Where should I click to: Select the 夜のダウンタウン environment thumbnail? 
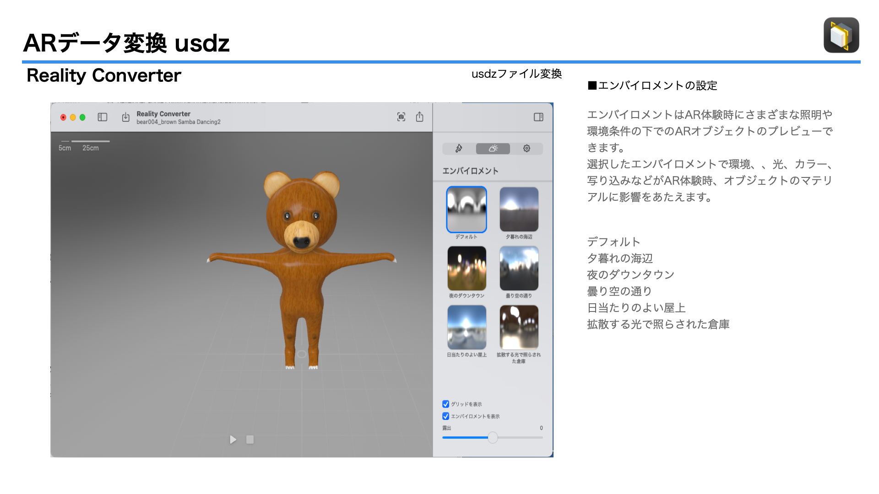tap(467, 268)
